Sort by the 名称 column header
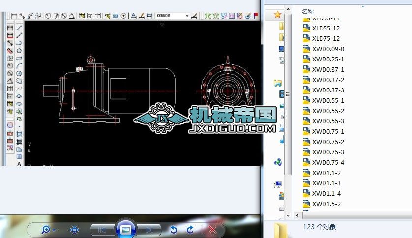 [308, 11]
